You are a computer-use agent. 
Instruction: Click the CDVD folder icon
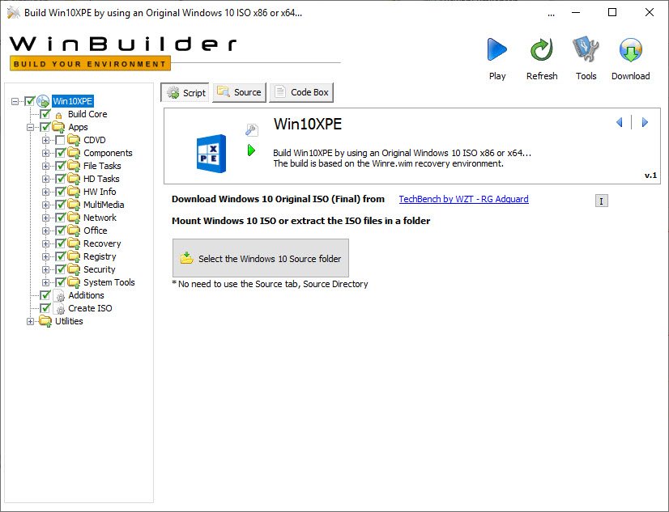[x=74, y=140]
